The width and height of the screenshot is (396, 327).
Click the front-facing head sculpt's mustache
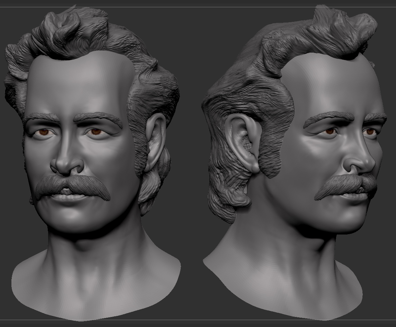73,187
